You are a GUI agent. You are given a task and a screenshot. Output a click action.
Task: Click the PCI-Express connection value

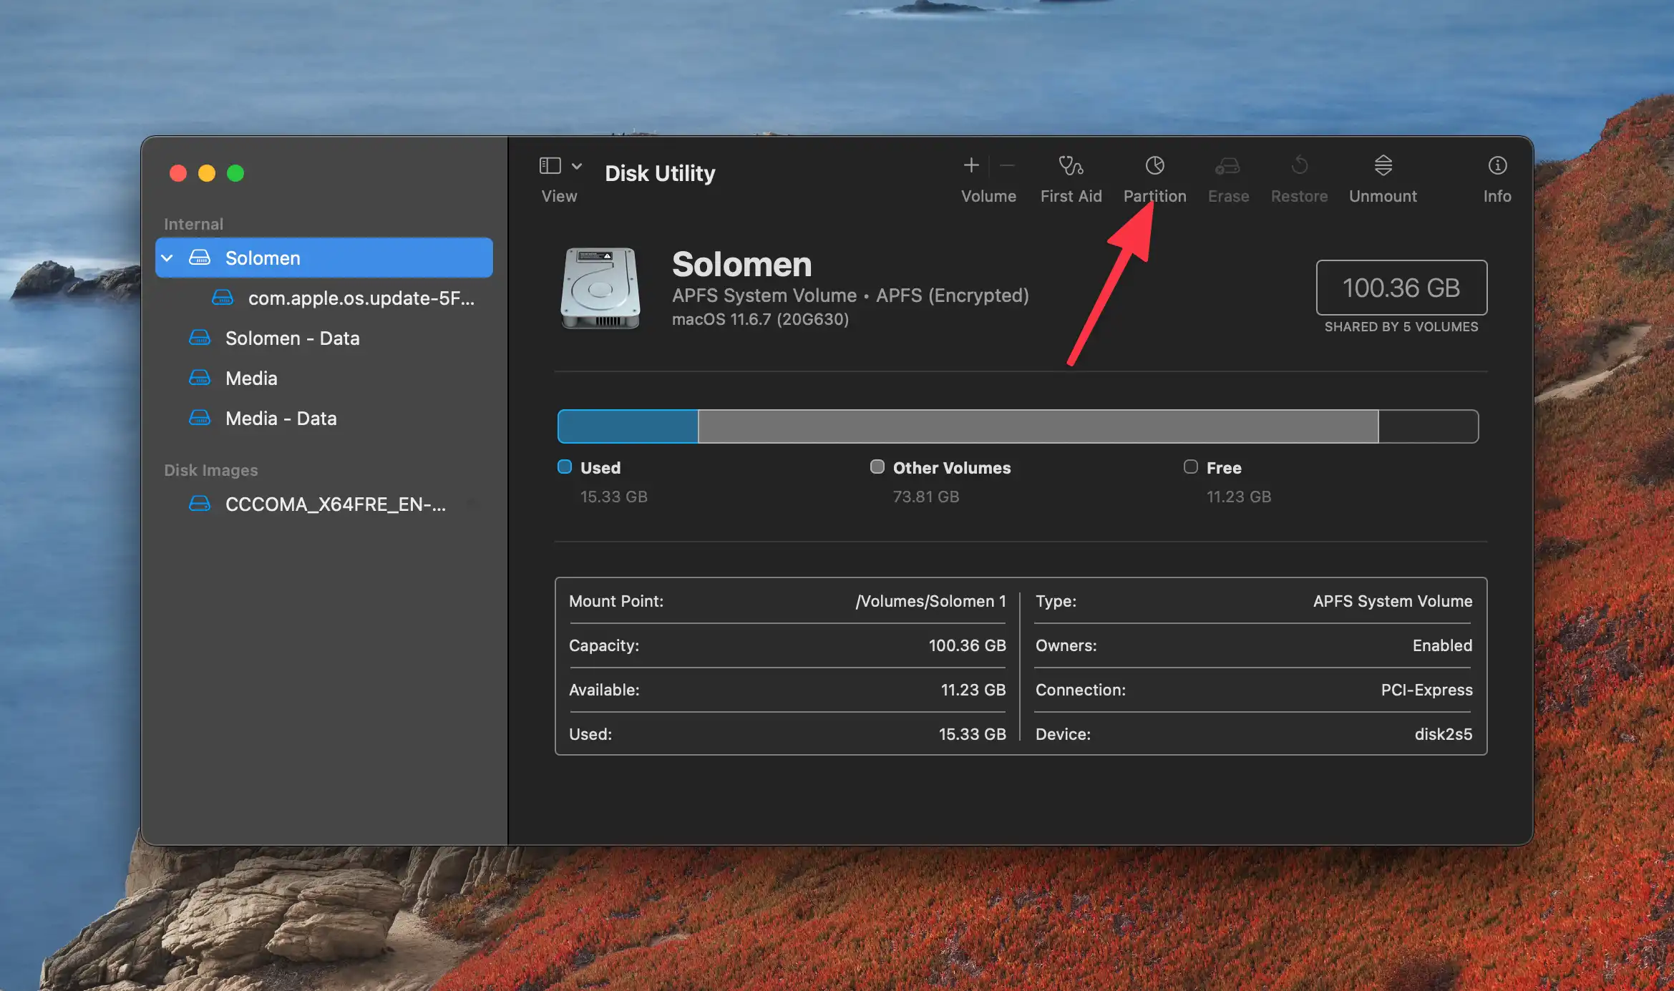pos(1426,690)
